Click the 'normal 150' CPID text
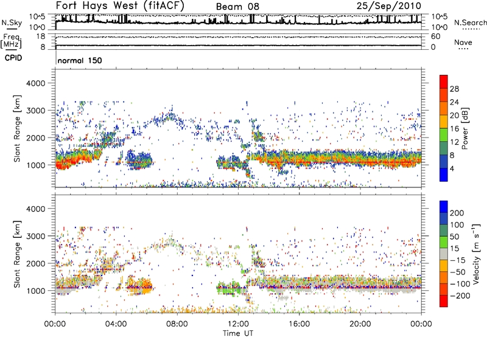 coord(80,60)
